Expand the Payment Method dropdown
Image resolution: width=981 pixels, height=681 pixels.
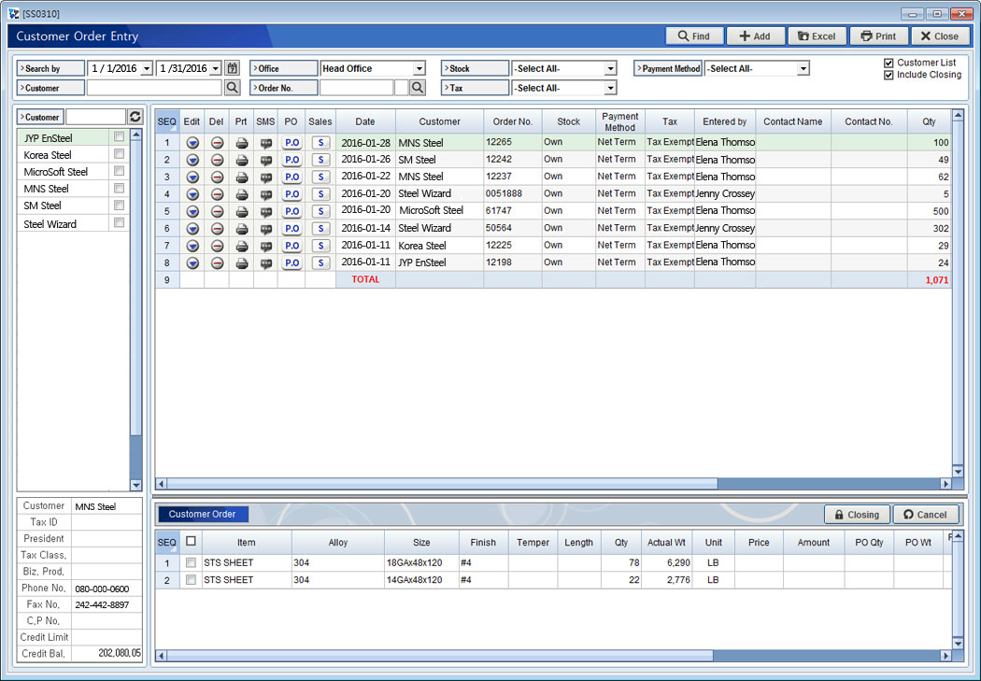[x=803, y=68]
